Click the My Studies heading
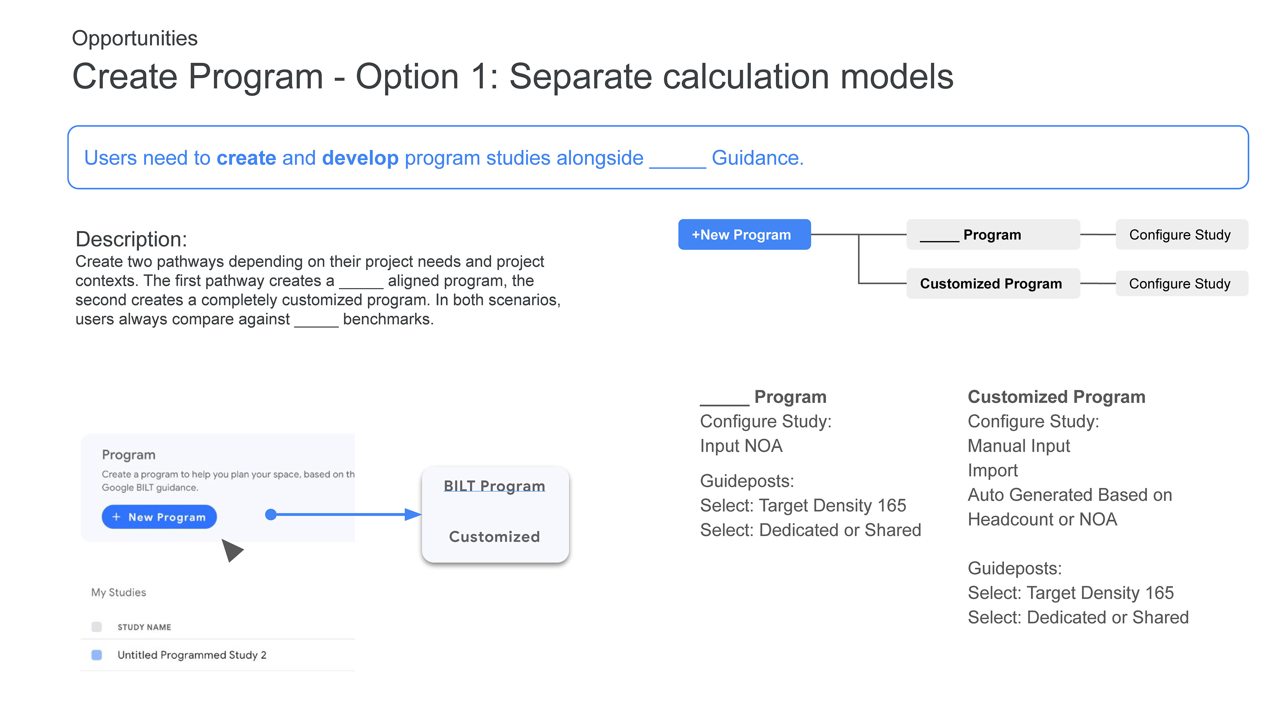1277x718 pixels. point(118,592)
